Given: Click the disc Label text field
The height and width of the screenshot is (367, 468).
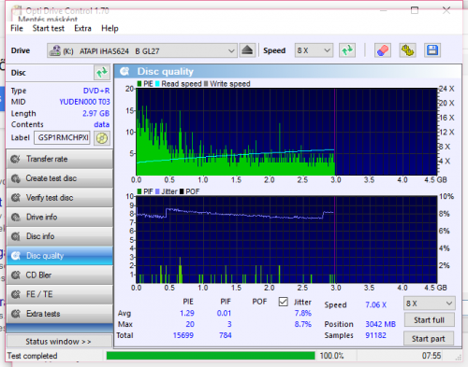Looking at the screenshot, I should tap(62, 137).
